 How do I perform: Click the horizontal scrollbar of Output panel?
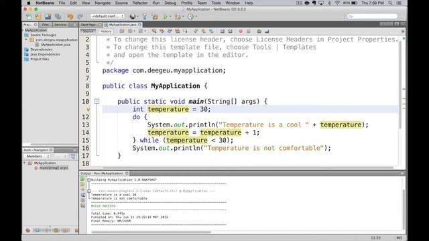point(151,232)
